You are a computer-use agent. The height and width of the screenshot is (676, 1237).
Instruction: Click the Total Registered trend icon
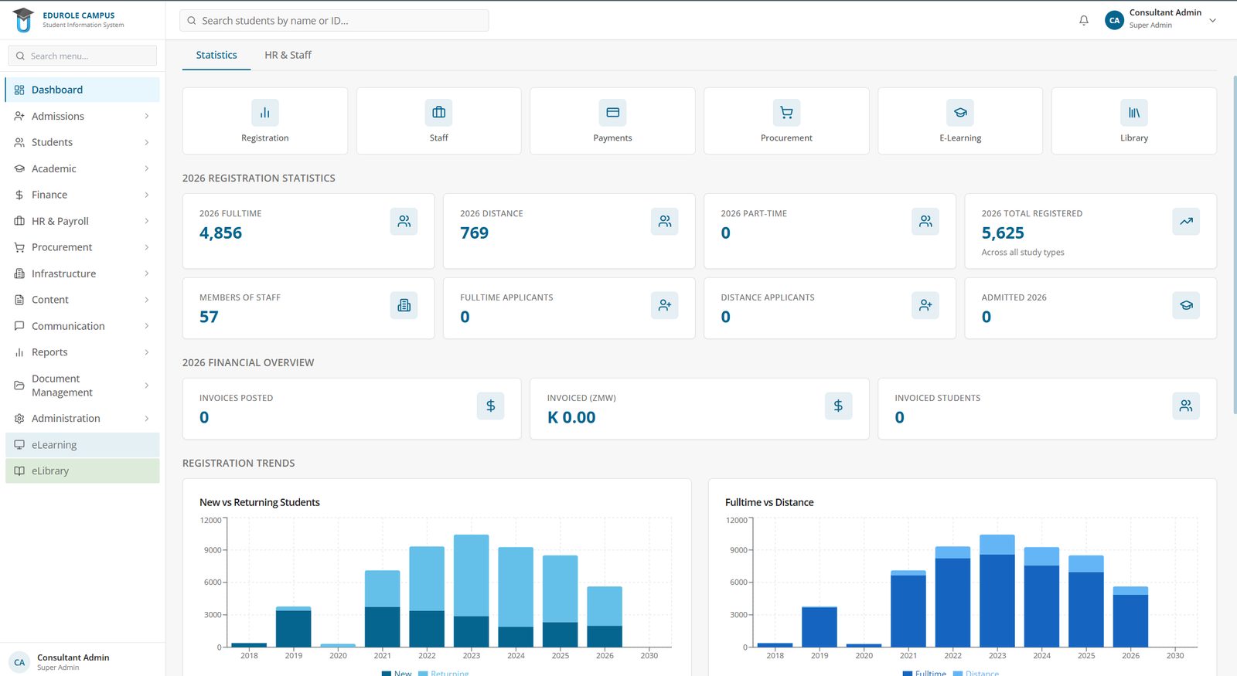pyautogui.click(x=1186, y=222)
